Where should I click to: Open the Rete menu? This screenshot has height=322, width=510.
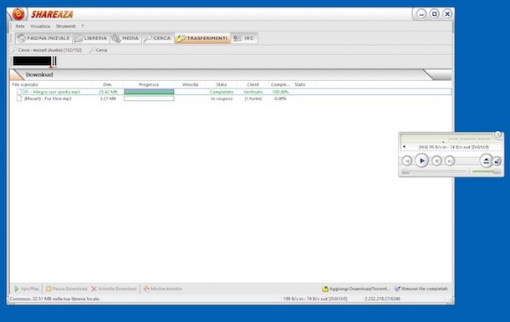(x=20, y=27)
